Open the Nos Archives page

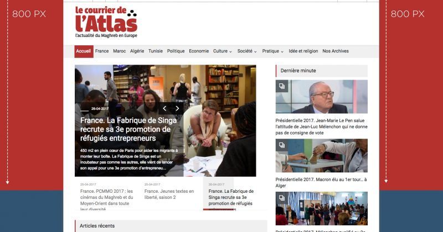point(336,51)
